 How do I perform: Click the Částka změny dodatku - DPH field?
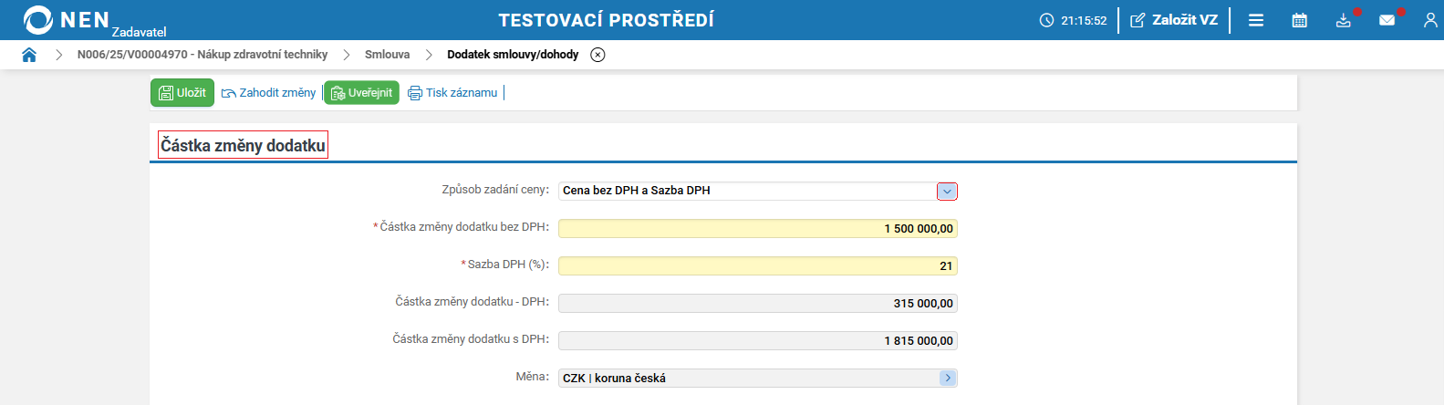758,303
